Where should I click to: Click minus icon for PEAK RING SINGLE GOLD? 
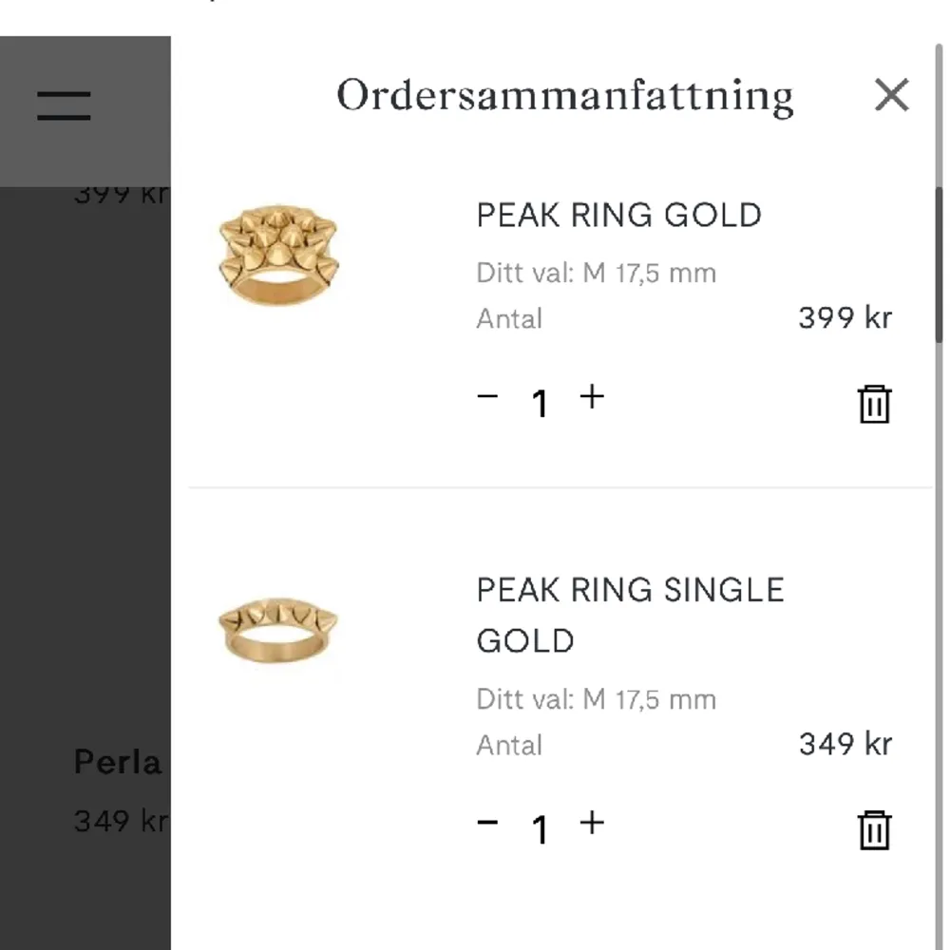click(487, 823)
